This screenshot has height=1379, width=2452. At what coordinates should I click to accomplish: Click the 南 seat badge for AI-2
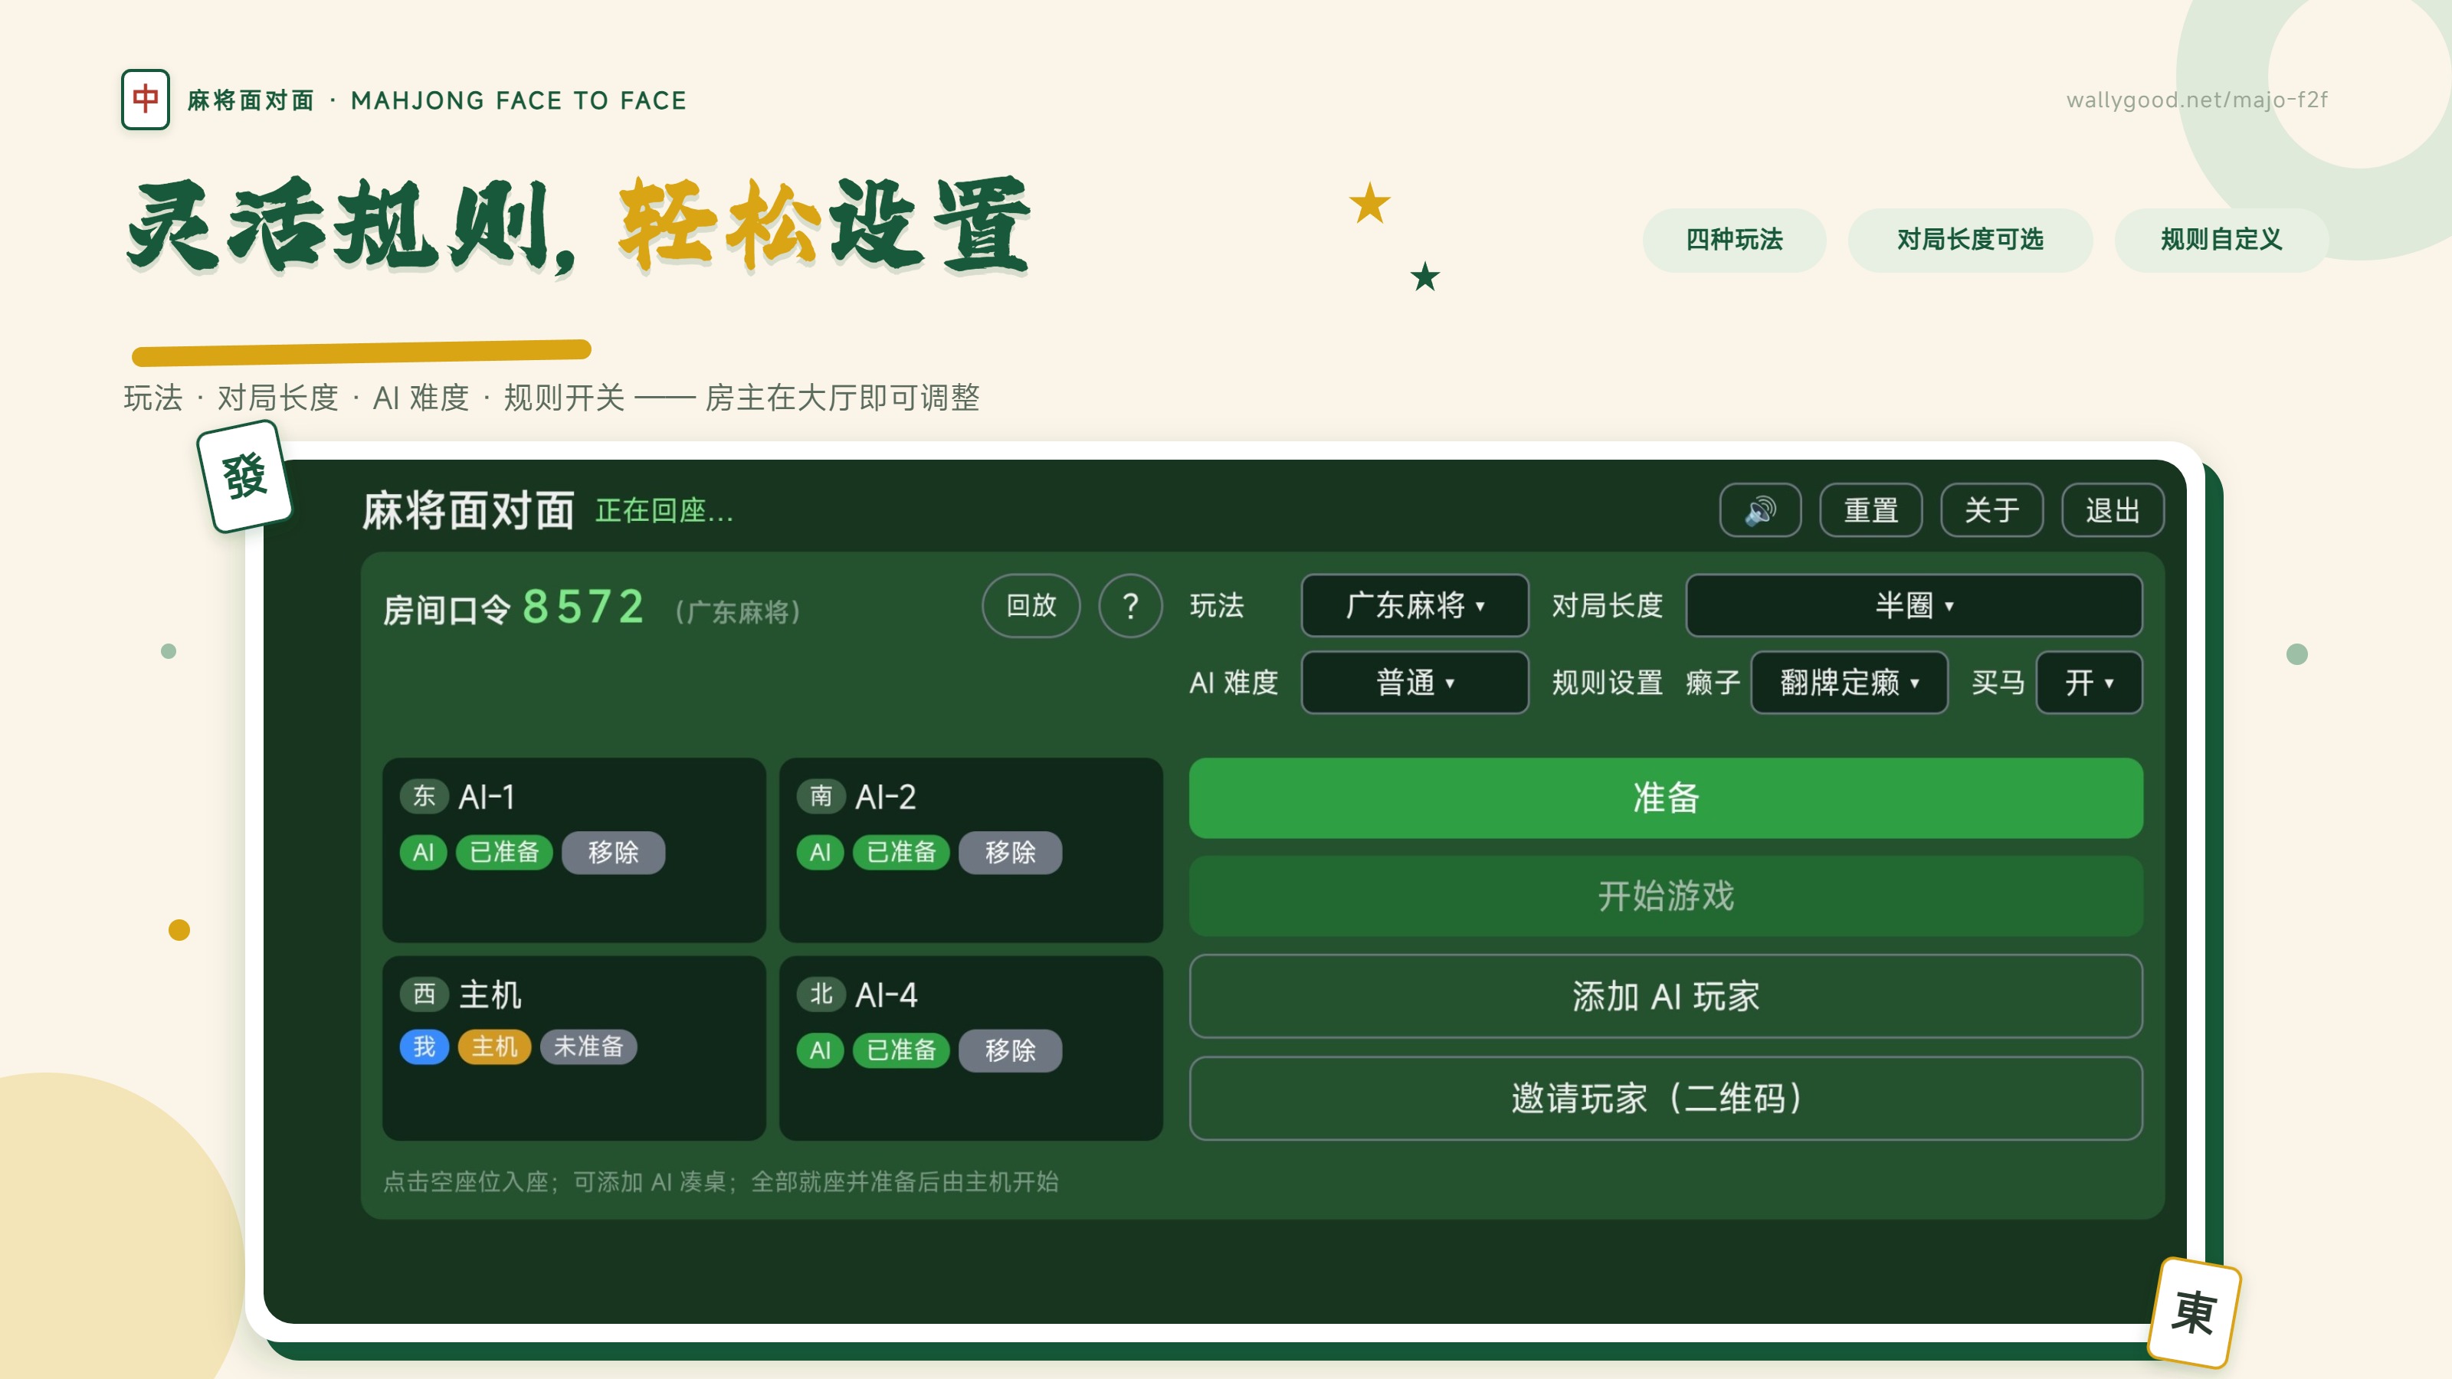point(821,796)
